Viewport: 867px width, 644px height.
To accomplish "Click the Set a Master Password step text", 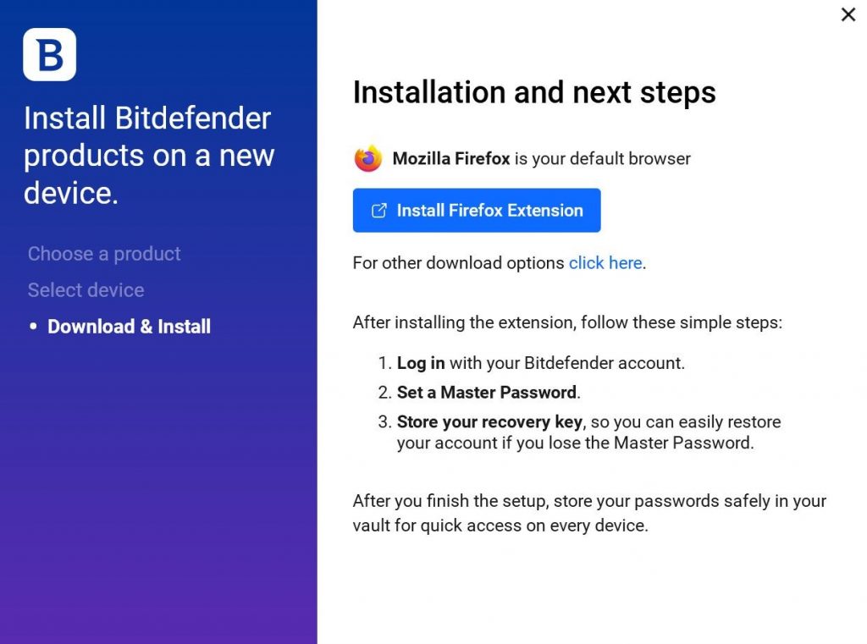I will click(487, 393).
